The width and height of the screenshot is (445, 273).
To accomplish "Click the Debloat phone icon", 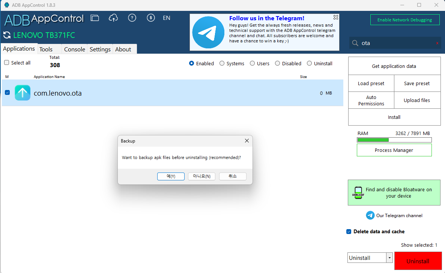I will pyautogui.click(x=358, y=193).
